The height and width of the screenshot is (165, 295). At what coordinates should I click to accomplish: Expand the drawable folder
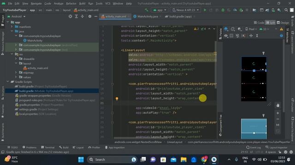coord(16,59)
